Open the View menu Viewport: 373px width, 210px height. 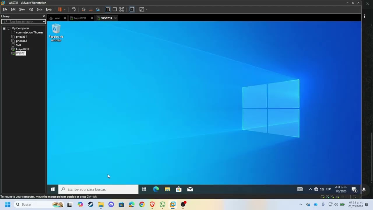pos(22,9)
